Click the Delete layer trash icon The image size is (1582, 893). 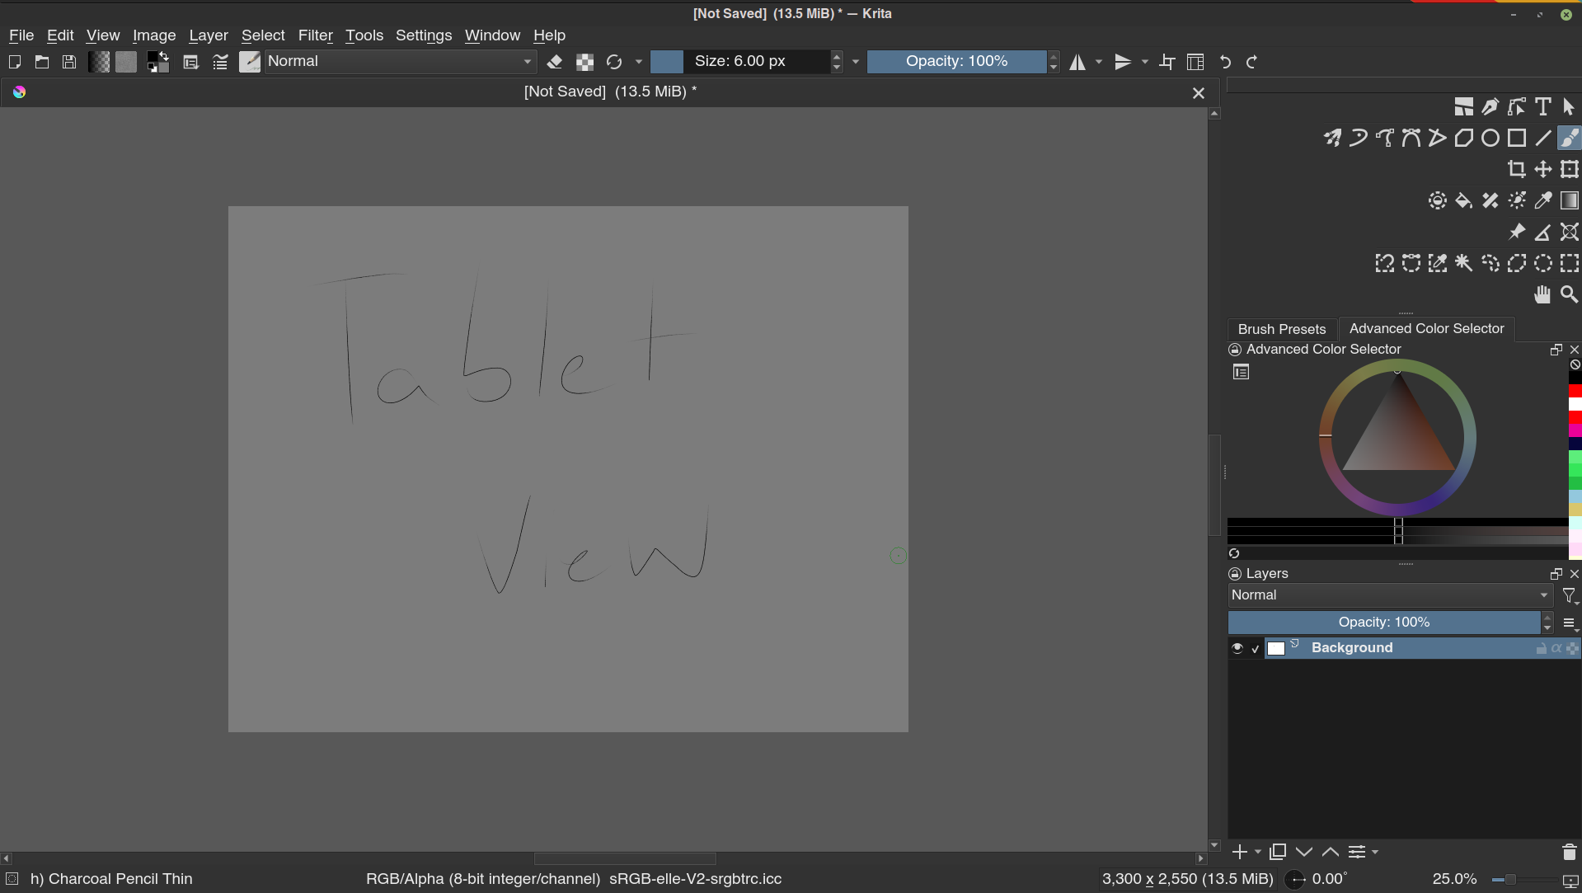1569,852
